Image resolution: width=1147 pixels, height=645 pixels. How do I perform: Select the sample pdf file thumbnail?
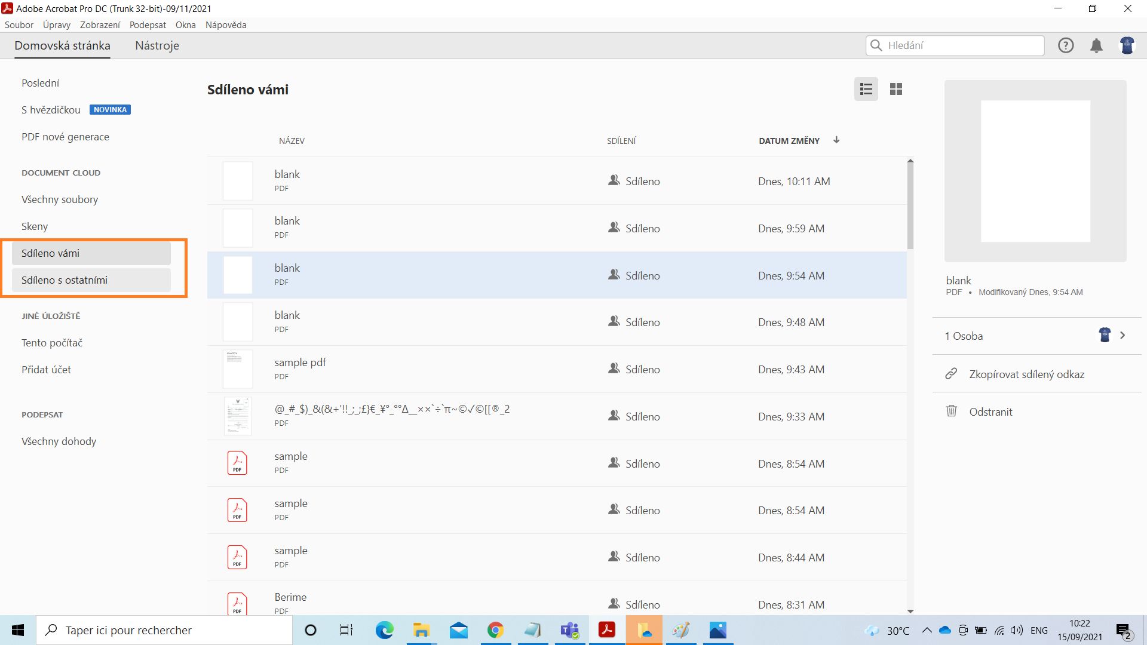238,369
